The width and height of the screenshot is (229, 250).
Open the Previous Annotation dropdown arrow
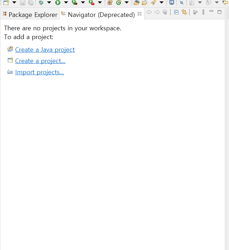tap(217, 2)
